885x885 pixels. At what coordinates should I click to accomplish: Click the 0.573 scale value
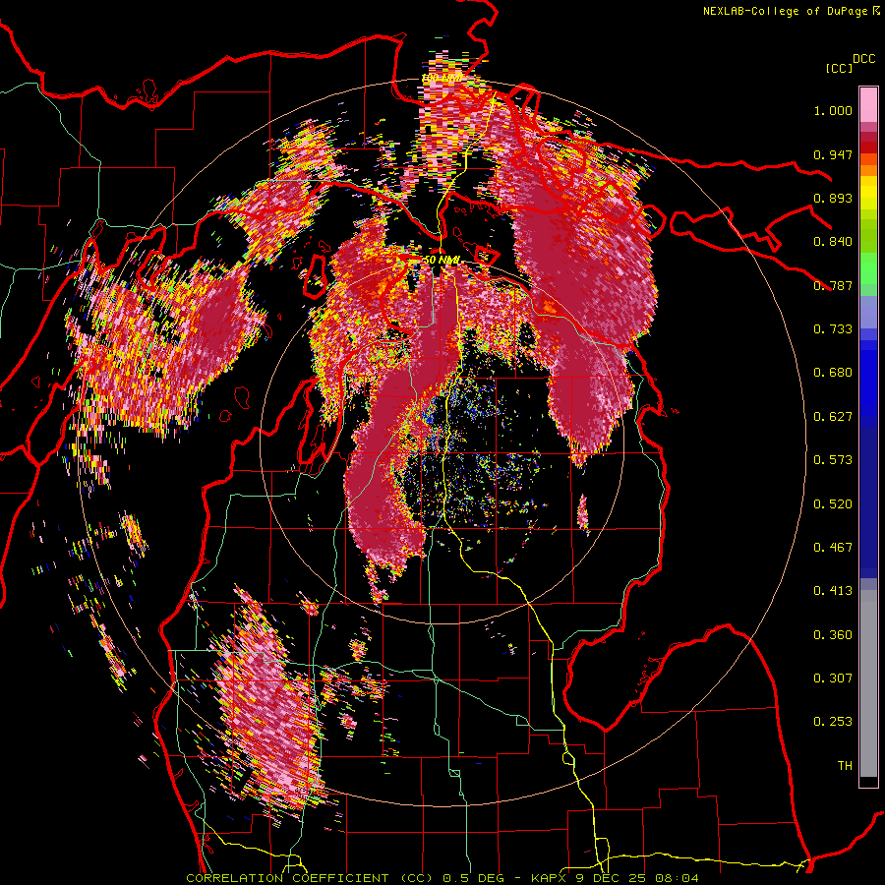[x=833, y=460]
